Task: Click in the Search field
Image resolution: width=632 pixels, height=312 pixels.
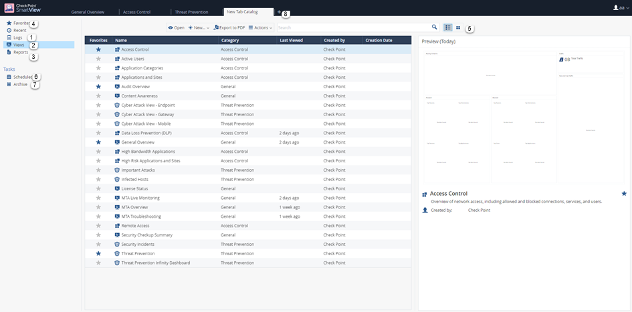Action: pyautogui.click(x=354, y=27)
